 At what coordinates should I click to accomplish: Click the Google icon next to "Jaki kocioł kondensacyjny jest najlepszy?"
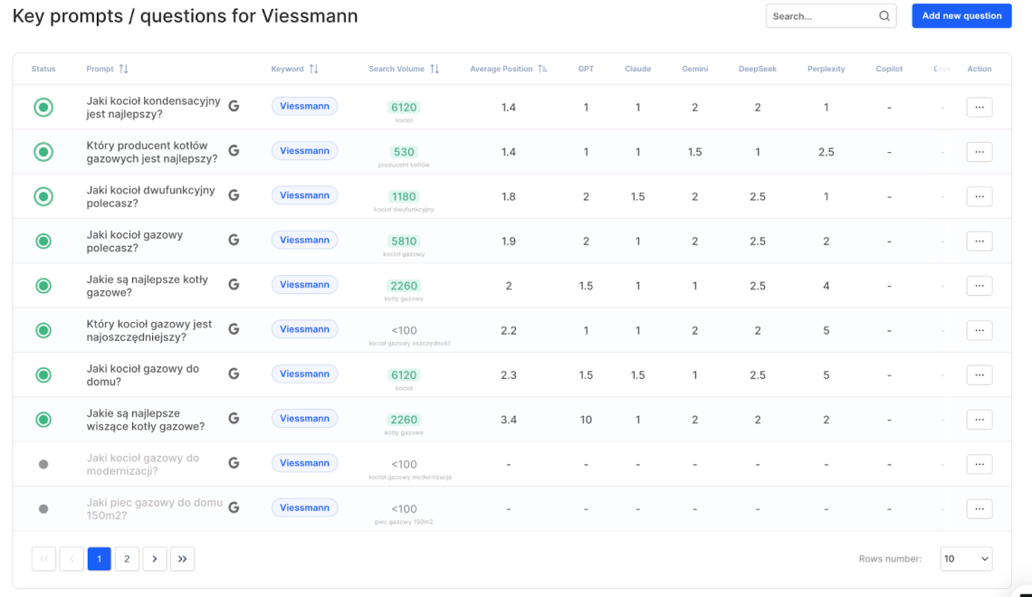click(234, 106)
